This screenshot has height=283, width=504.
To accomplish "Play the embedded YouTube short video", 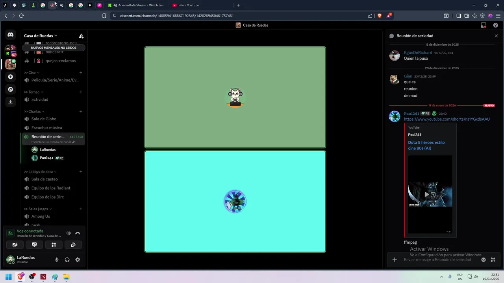I will click(427, 194).
